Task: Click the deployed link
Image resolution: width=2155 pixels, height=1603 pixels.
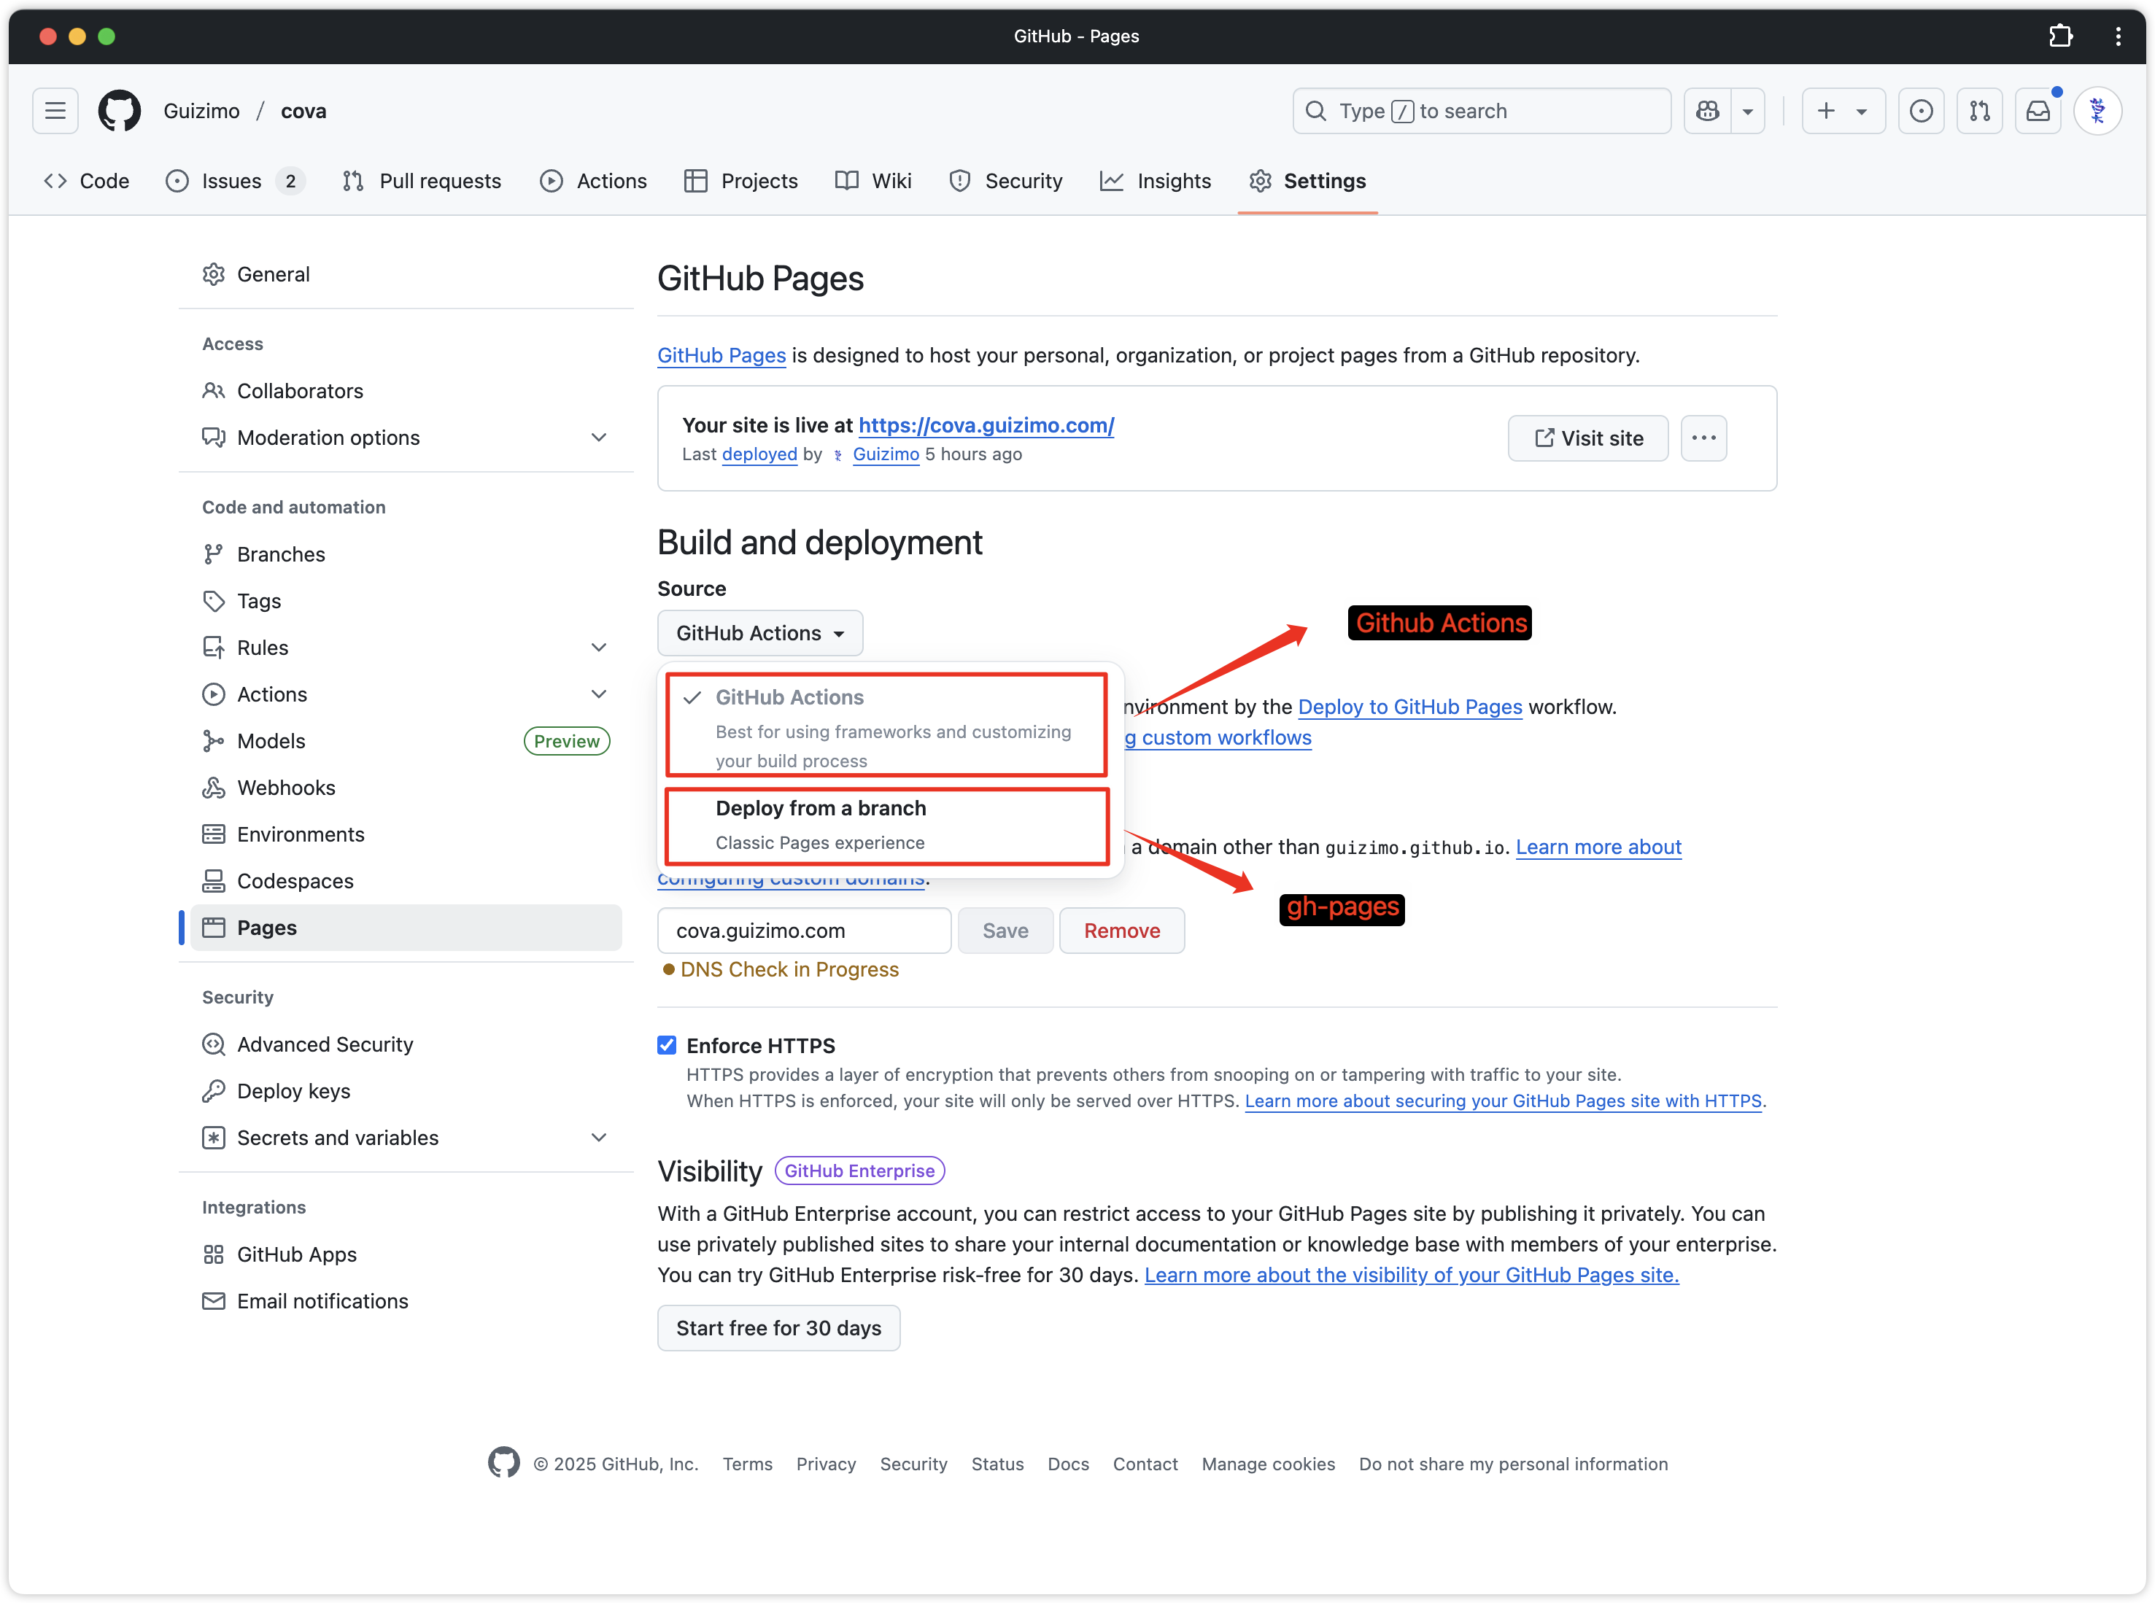Action: click(759, 454)
